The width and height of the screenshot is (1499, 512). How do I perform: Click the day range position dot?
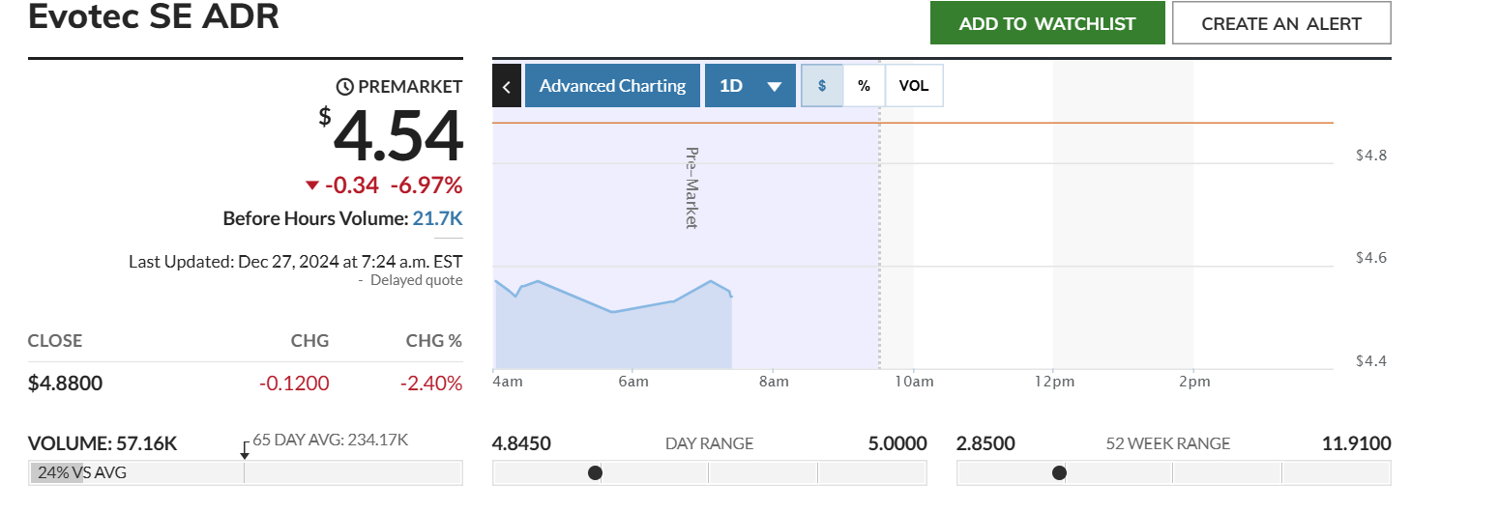point(595,472)
